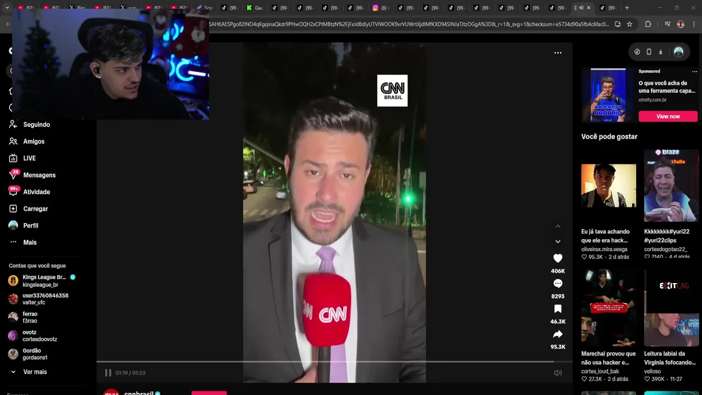Switch to the Gau Kick browser tab
The width and height of the screenshot is (702, 395).
254,8
